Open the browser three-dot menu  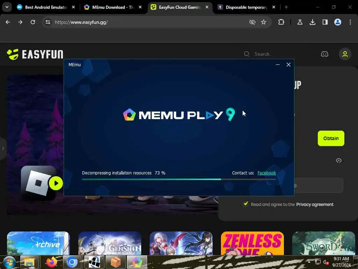[350, 22]
